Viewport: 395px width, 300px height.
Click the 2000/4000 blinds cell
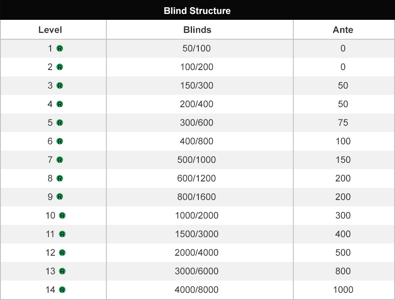pos(197,253)
